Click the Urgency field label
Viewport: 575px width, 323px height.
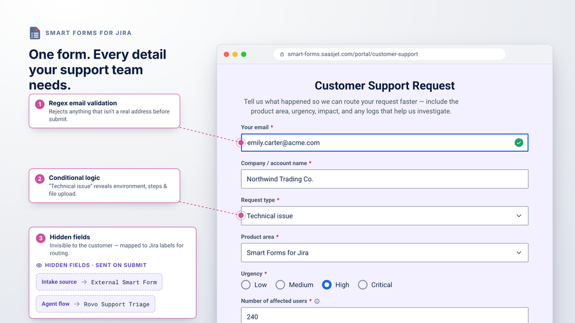pyautogui.click(x=252, y=274)
